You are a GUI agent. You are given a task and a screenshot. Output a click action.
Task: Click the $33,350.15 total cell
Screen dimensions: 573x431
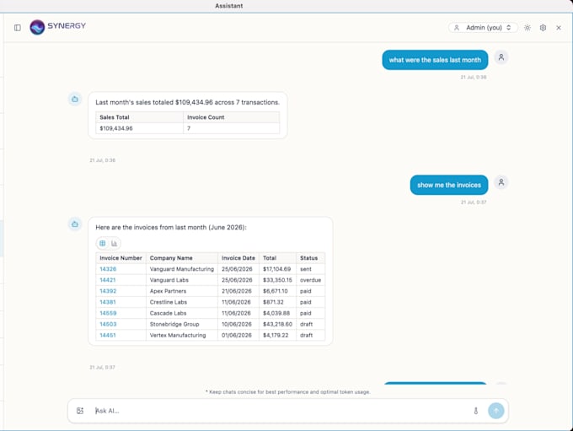click(x=277, y=280)
